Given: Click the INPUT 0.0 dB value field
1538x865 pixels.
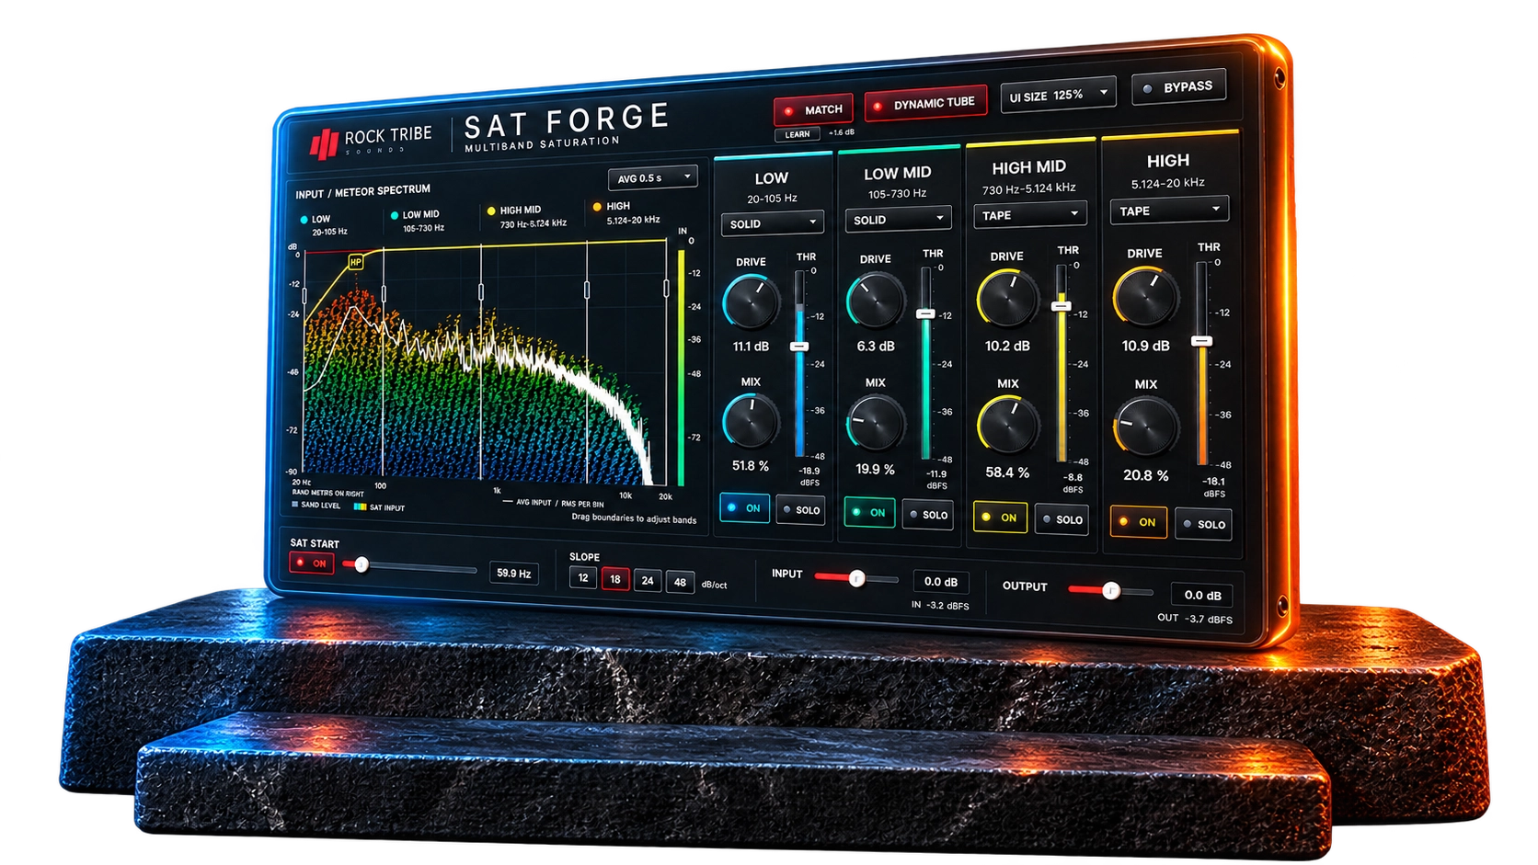Looking at the screenshot, I should [941, 582].
